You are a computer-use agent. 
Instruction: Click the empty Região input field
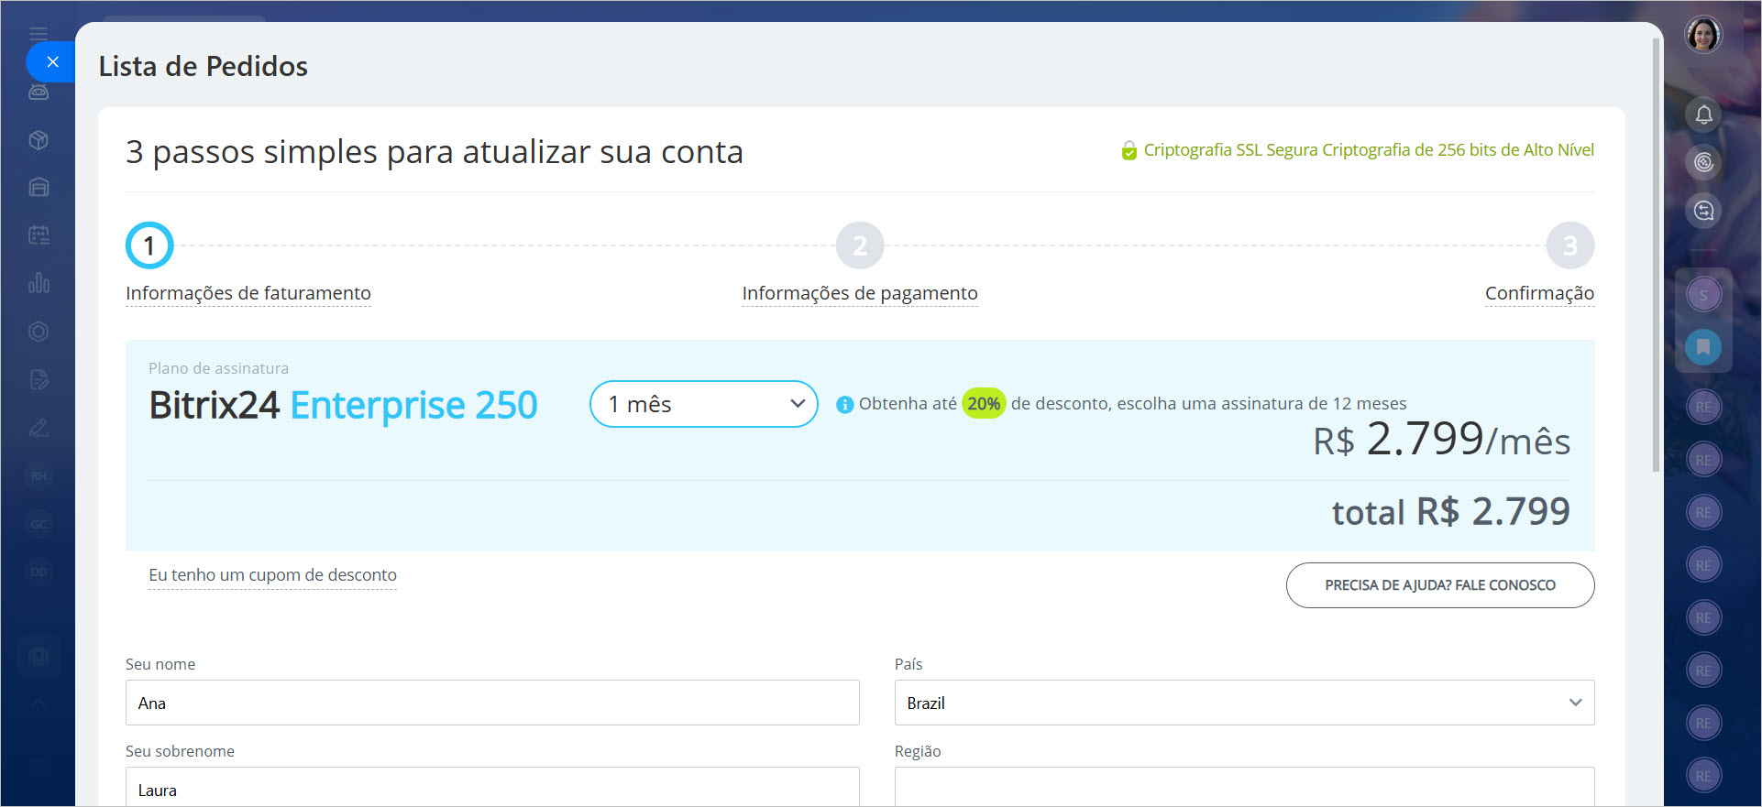[x=1244, y=787]
